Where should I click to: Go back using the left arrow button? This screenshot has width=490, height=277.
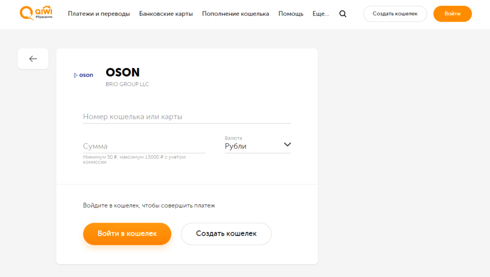(x=33, y=59)
